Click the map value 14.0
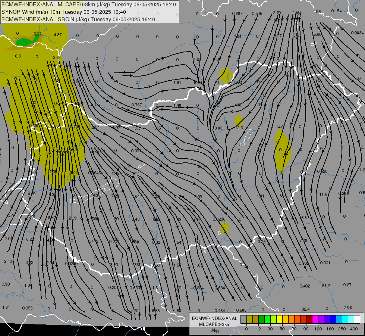This screenshot has width=365, height=336. point(280,127)
